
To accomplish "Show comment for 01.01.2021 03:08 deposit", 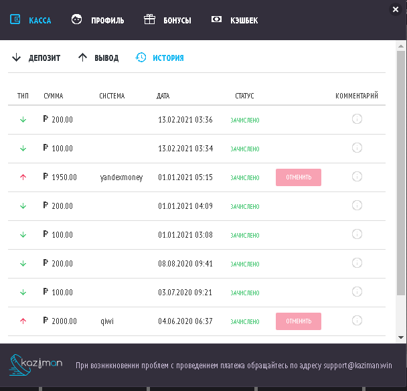I will pos(357,234).
